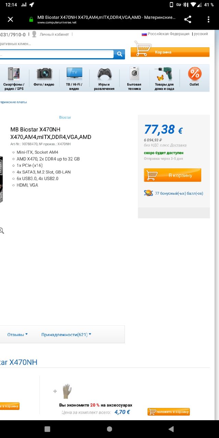Close the custom tab with X
219x438 pixels.
tap(10, 20)
